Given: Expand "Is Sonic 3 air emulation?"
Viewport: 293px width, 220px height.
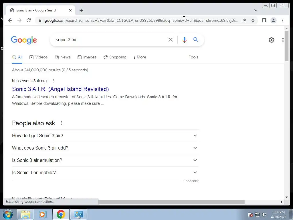Looking at the screenshot, I should pos(105,160).
